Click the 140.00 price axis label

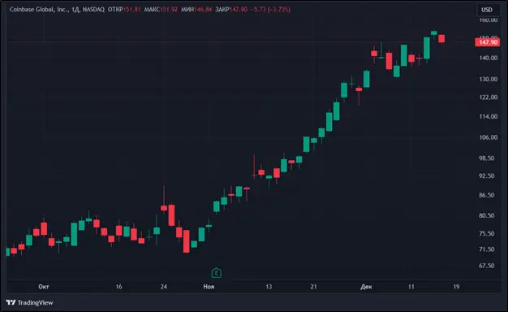489,58
